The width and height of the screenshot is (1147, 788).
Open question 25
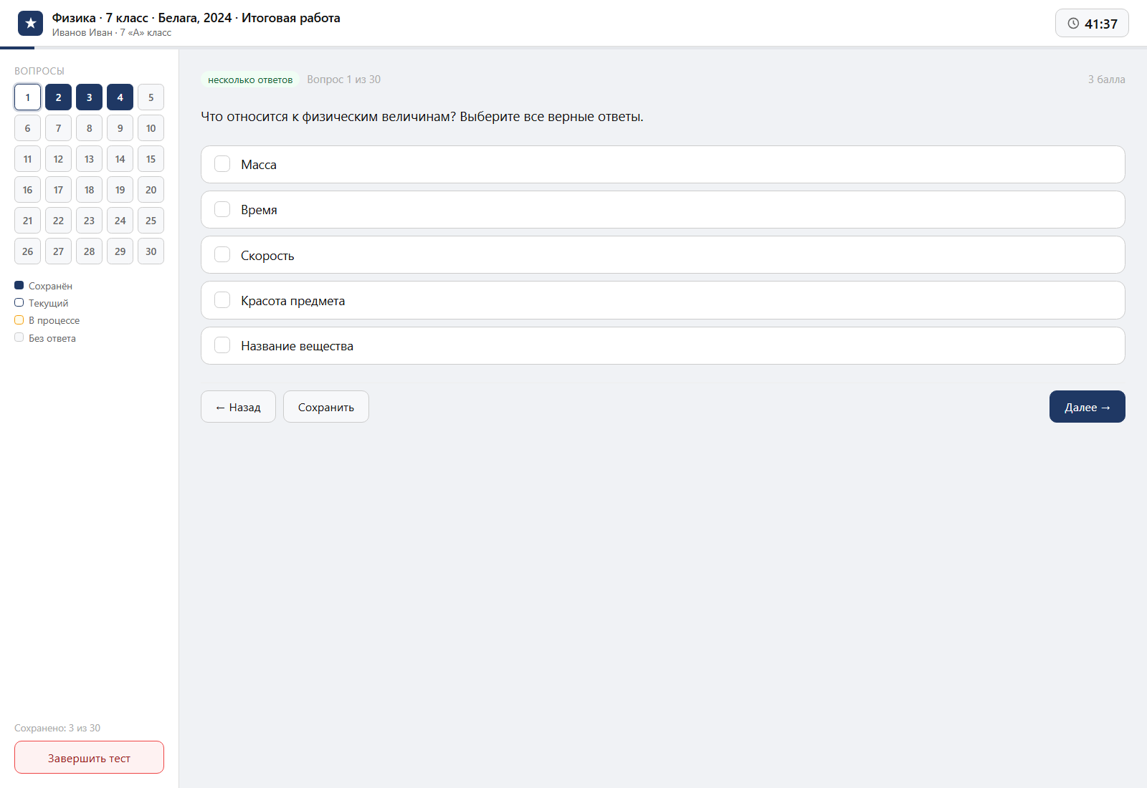pyautogui.click(x=151, y=221)
